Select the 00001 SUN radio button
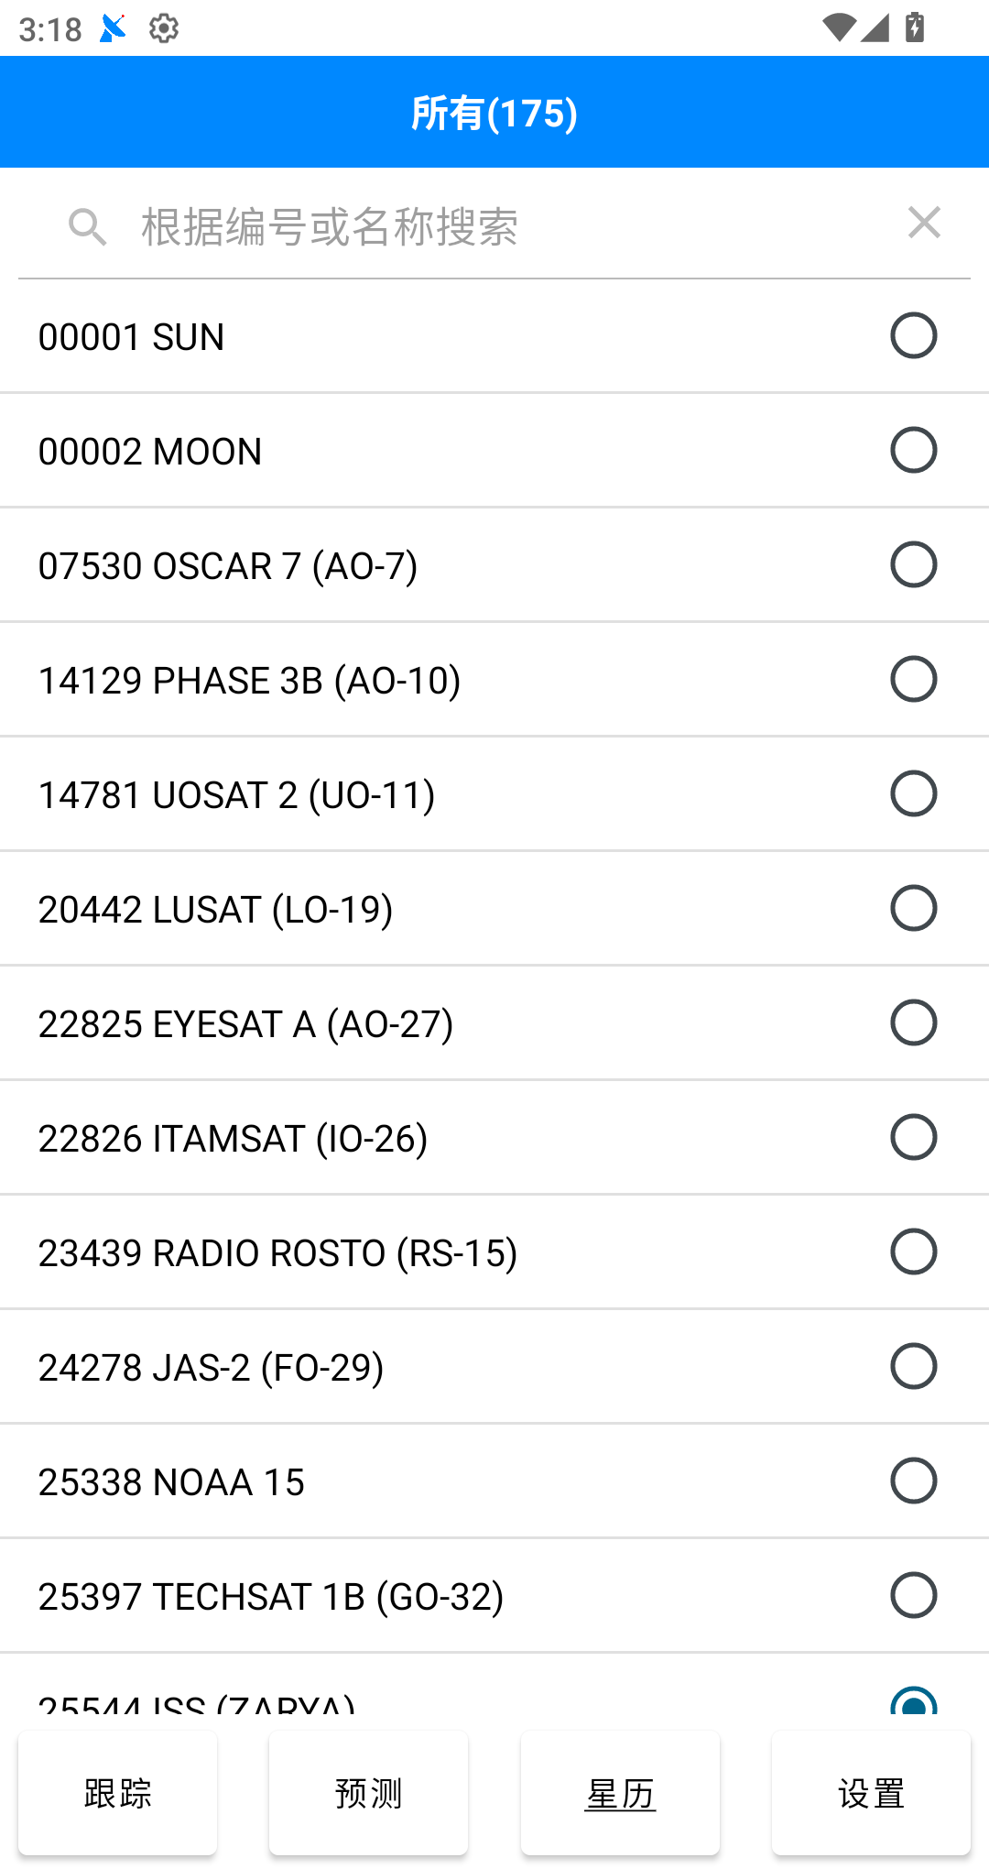Viewport: 989px width, 1869px height. point(913,335)
